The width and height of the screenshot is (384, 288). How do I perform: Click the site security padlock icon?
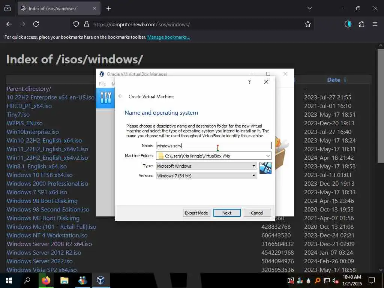click(87, 24)
